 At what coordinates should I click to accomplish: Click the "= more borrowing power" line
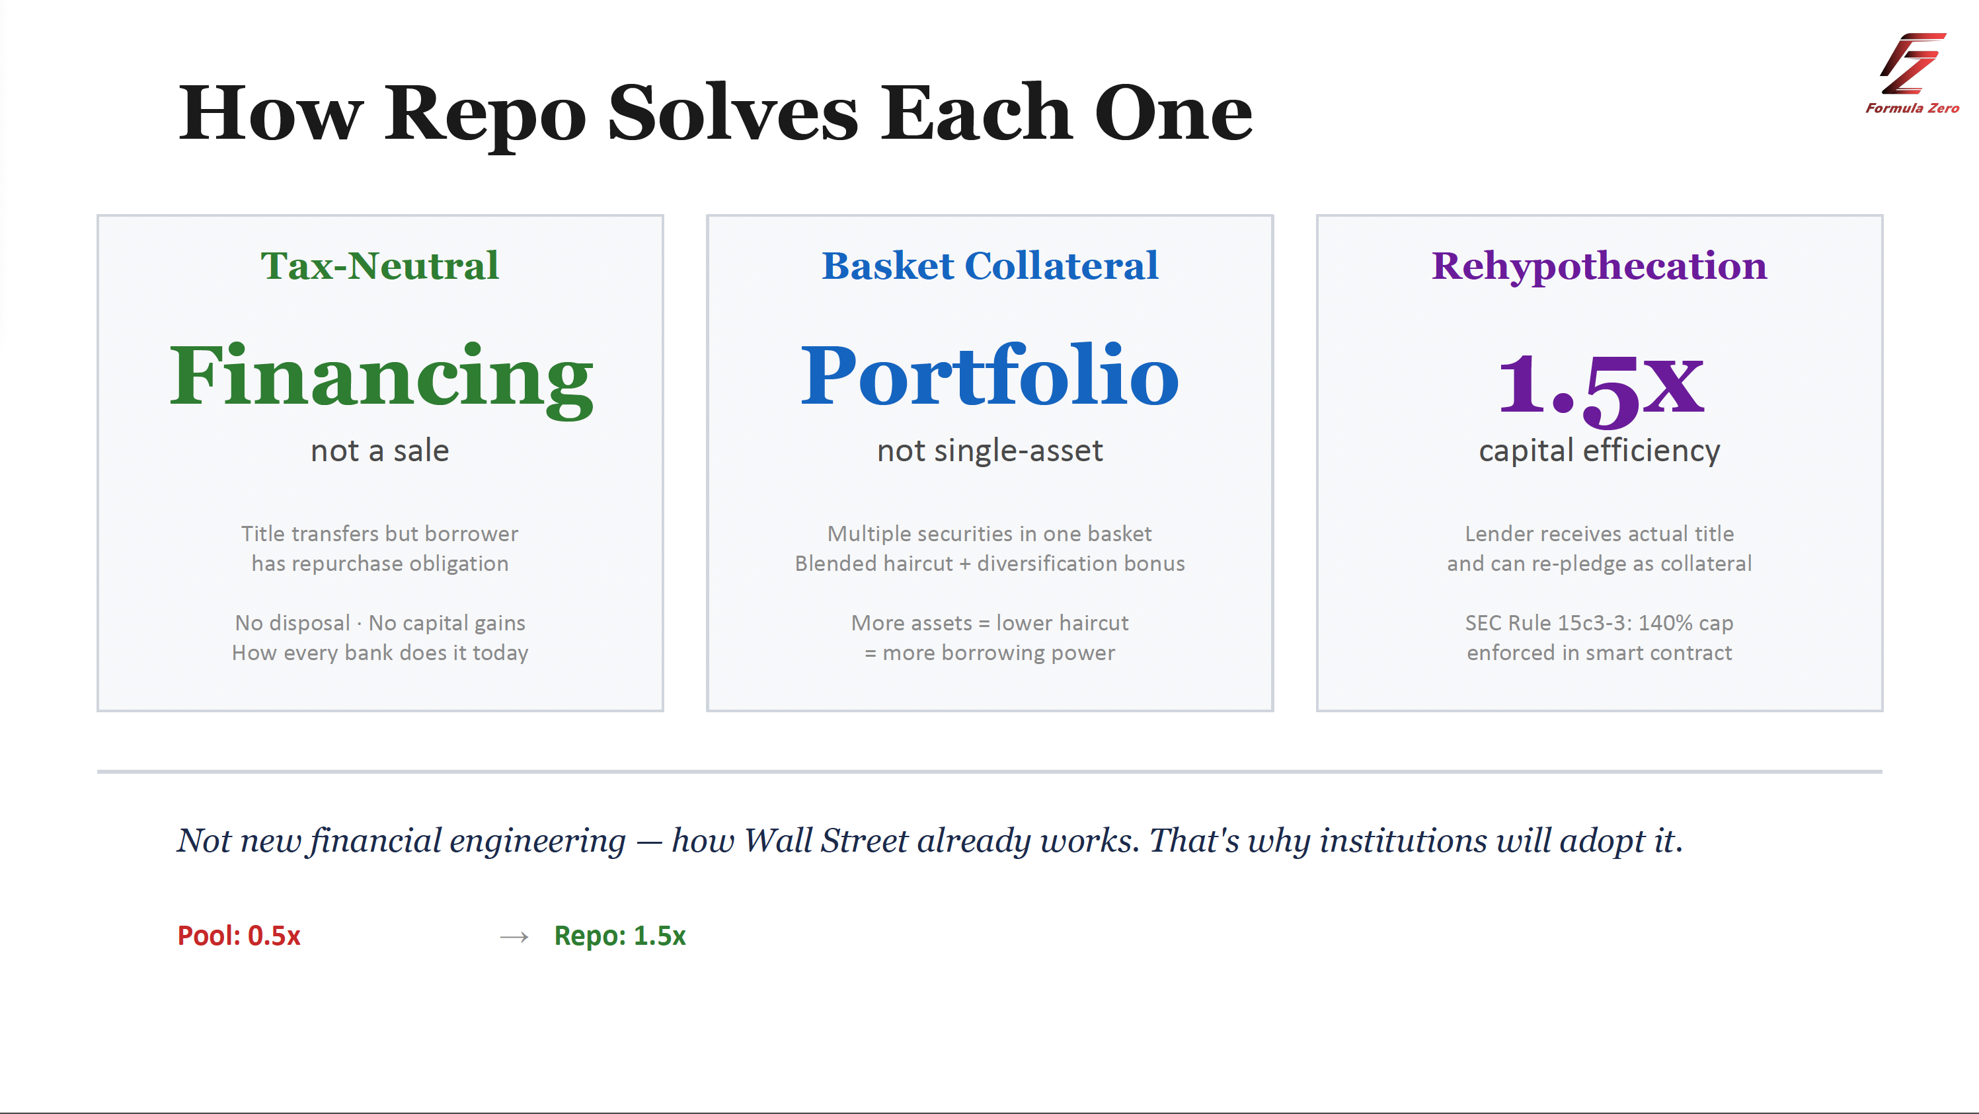989,653
